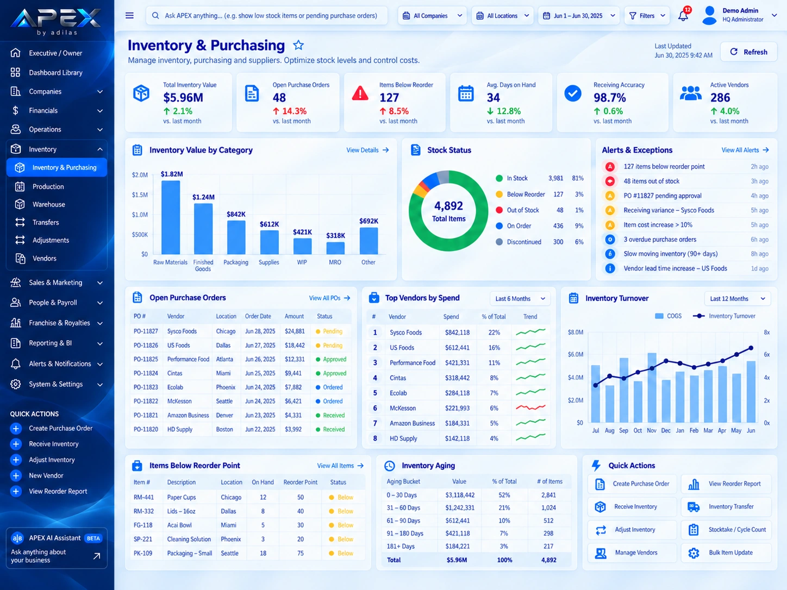The height and width of the screenshot is (590, 787).
Task: Open System & Settings menu item
Action: 57,384
